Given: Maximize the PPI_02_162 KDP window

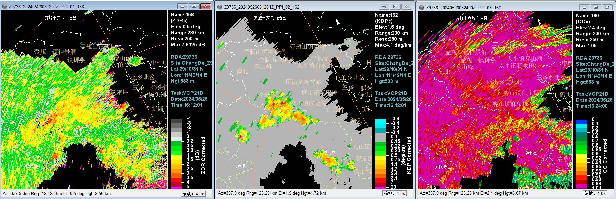Looking at the screenshot, I should [395, 7].
